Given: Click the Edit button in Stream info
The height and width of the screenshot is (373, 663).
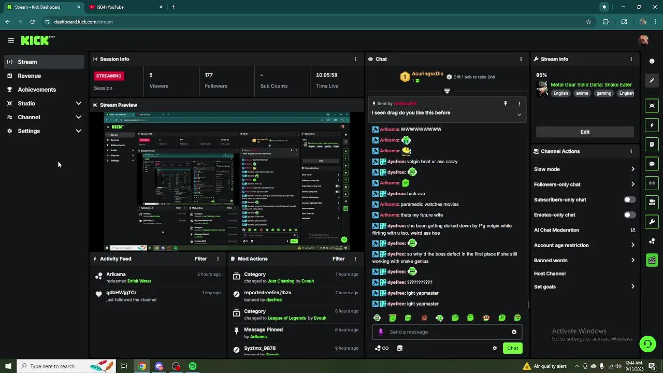Looking at the screenshot, I should pyautogui.click(x=585, y=132).
